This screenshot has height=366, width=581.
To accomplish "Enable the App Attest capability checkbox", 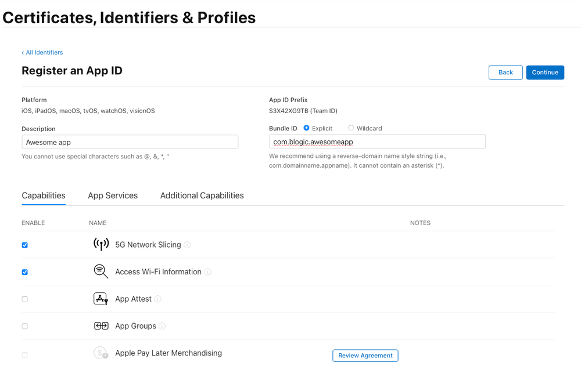I will tap(24, 299).
